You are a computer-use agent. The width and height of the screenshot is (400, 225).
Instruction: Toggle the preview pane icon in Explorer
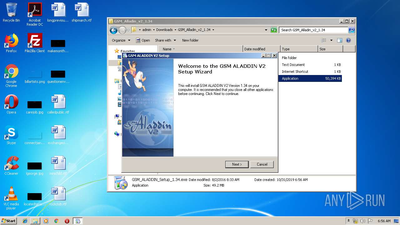pyautogui.click(x=340, y=40)
